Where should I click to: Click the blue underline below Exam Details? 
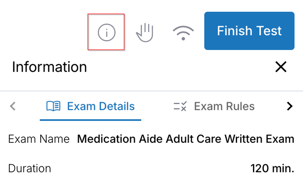pyautogui.click(x=91, y=120)
